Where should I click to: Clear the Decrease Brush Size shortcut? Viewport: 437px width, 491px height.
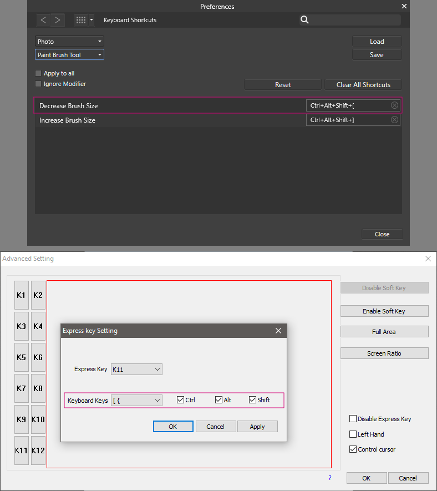[394, 105]
